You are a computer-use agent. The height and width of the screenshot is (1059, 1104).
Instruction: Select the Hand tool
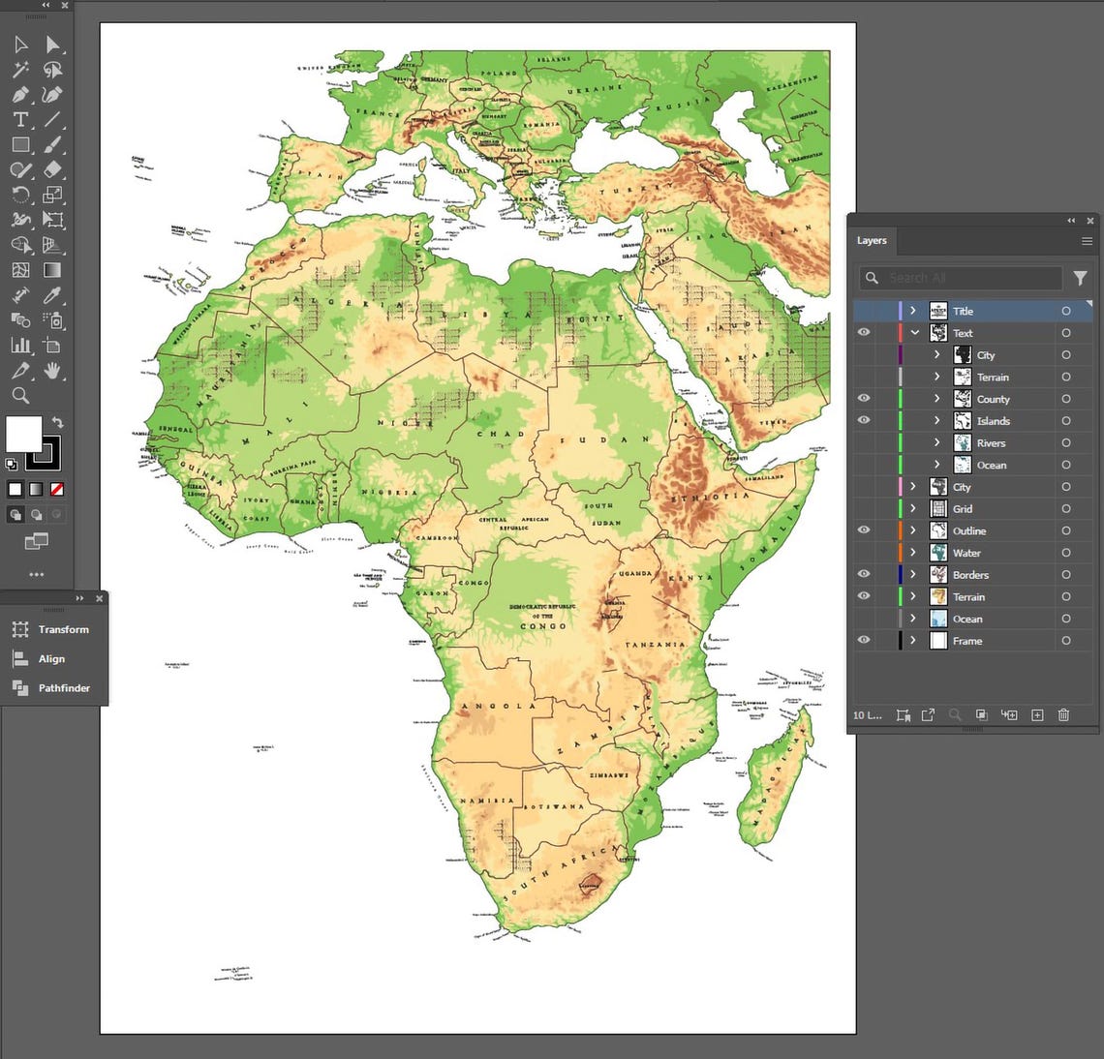click(53, 371)
